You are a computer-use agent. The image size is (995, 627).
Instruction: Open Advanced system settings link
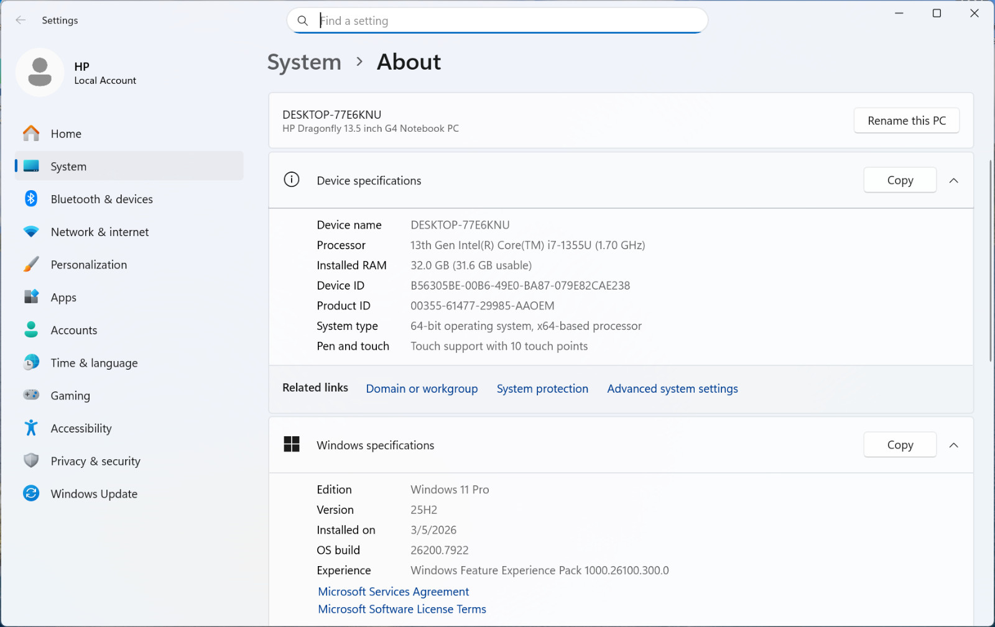pos(672,388)
